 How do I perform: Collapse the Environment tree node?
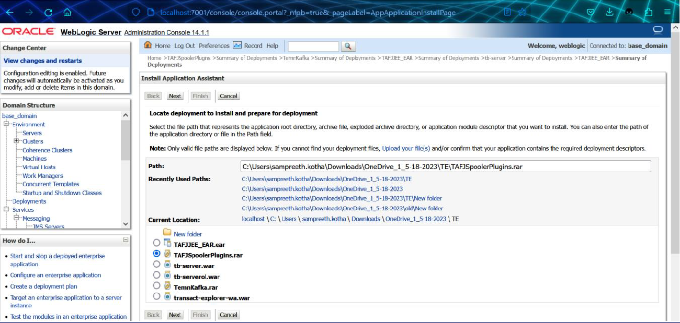[7, 124]
